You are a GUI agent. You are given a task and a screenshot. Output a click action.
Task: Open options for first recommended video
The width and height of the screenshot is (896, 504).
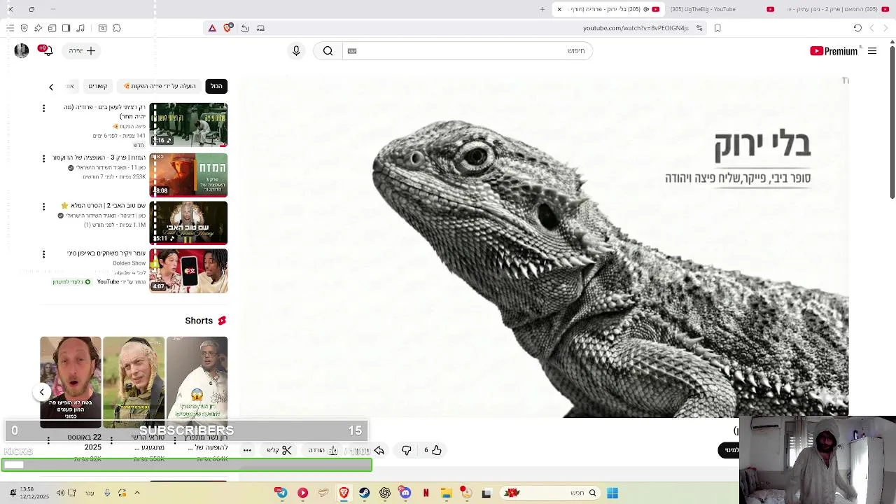point(43,108)
